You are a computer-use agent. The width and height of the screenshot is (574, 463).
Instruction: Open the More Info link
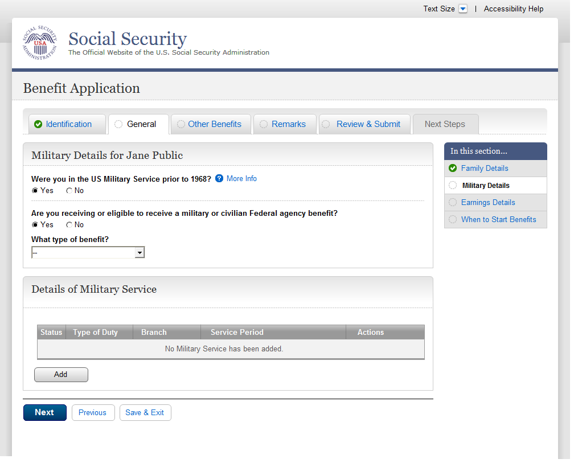click(x=241, y=179)
